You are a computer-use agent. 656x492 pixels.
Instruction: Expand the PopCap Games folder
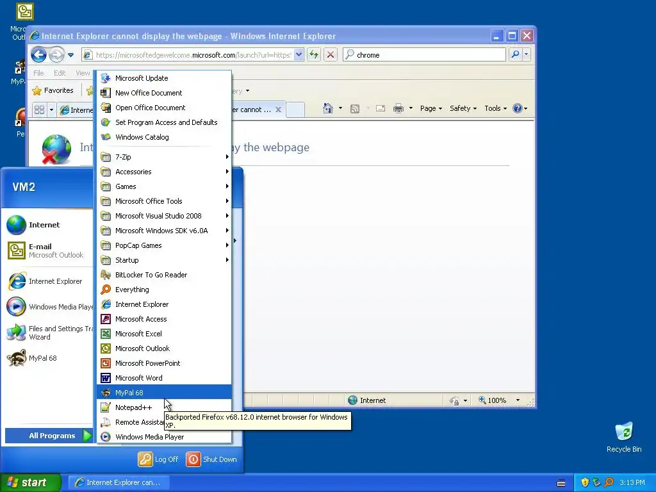click(x=164, y=245)
